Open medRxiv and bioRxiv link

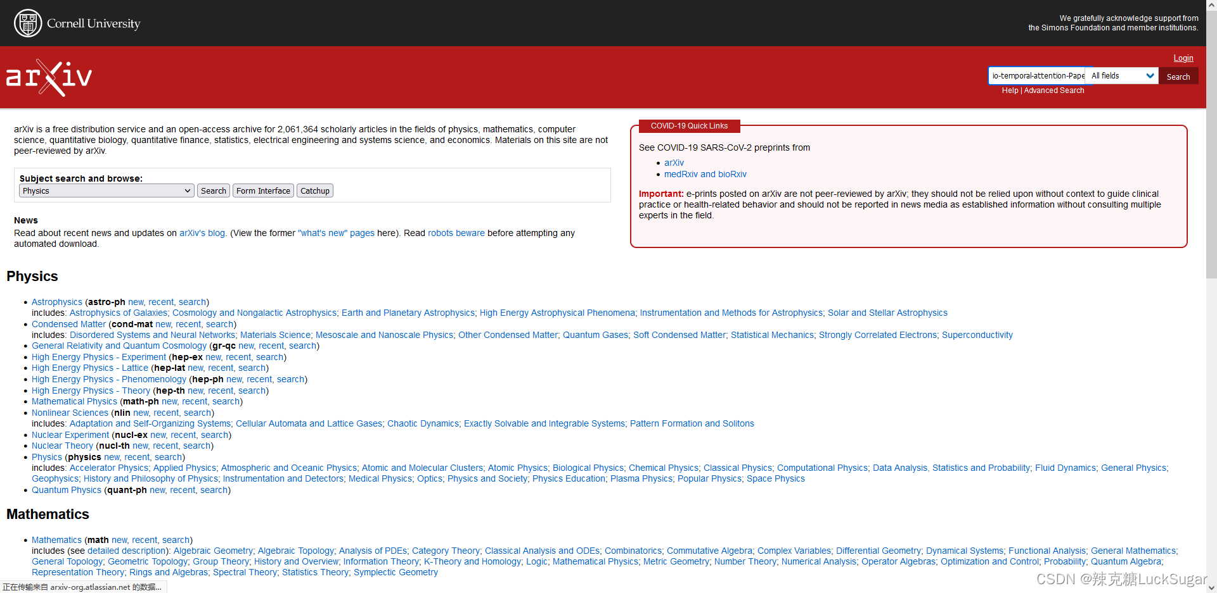point(705,174)
